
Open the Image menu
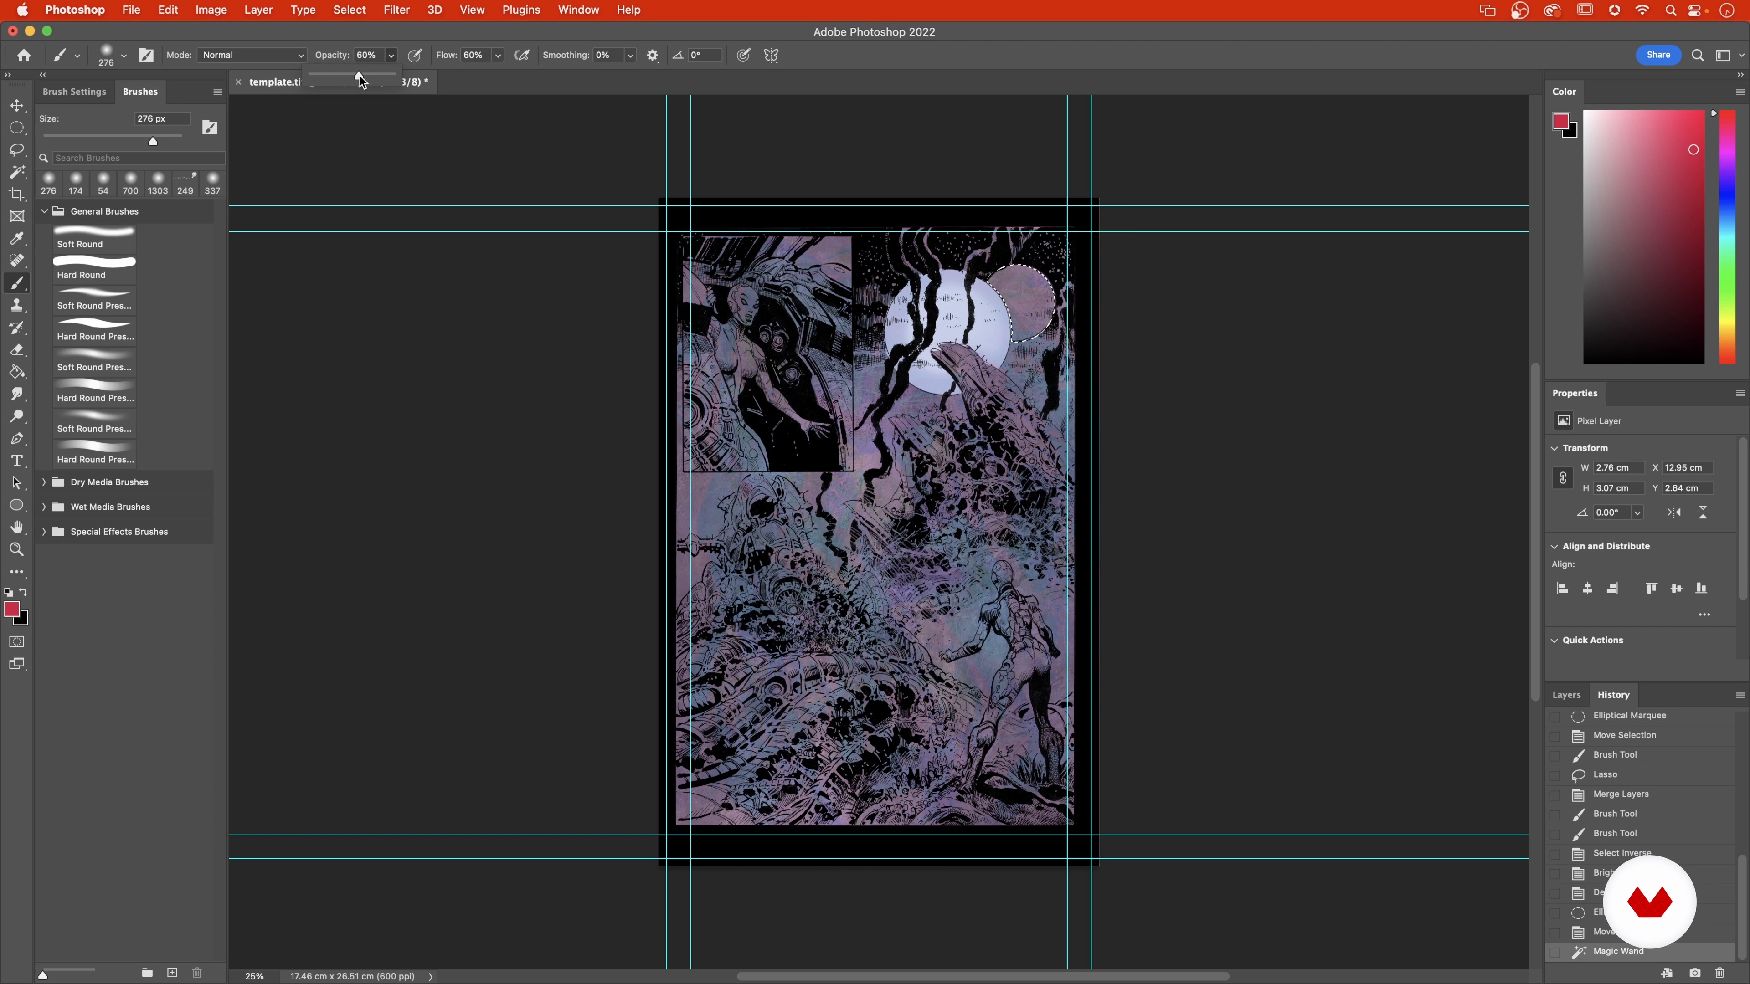(x=211, y=10)
